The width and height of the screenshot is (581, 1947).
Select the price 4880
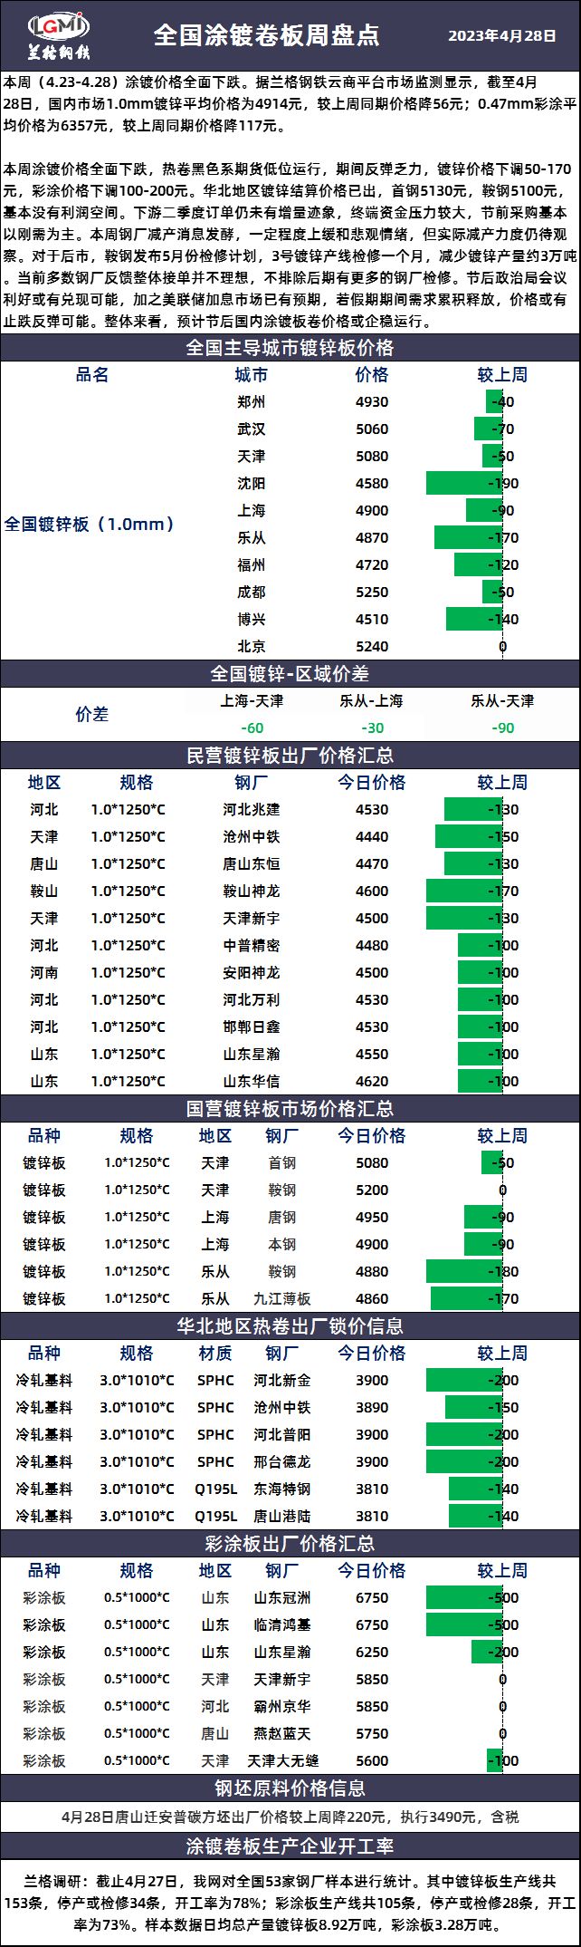(372, 1272)
